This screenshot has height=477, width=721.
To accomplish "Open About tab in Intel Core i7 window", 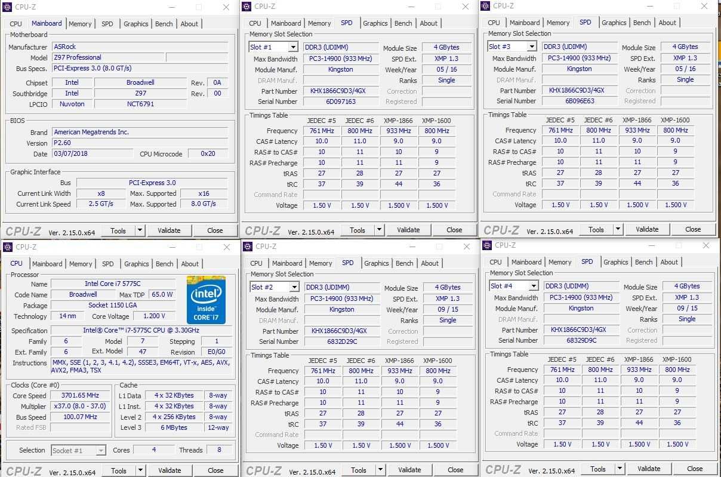I will pos(190,264).
